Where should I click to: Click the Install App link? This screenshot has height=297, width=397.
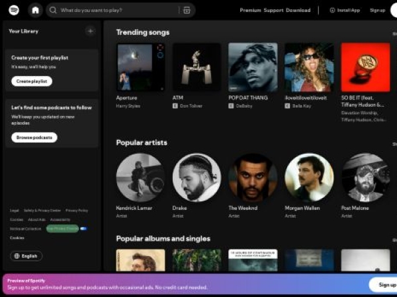click(345, 10)
